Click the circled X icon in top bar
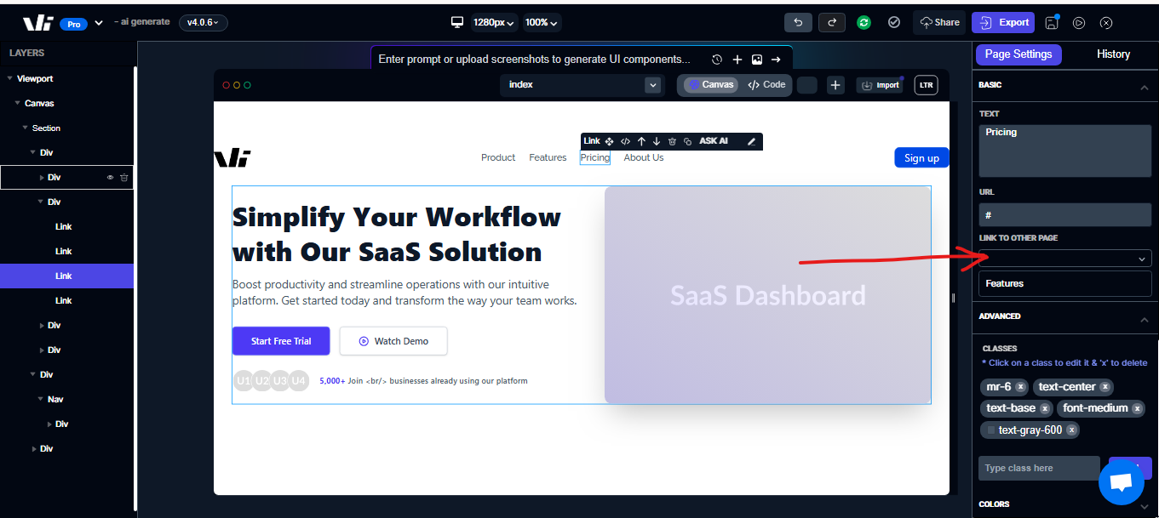Screen dimensions: 1159x518 (1106, 23)
